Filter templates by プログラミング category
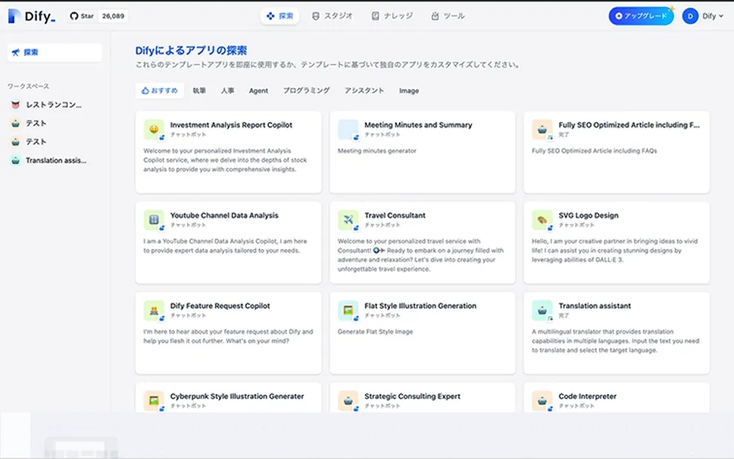The height and width of the screenshot is (459, 734). coord(306,90)
